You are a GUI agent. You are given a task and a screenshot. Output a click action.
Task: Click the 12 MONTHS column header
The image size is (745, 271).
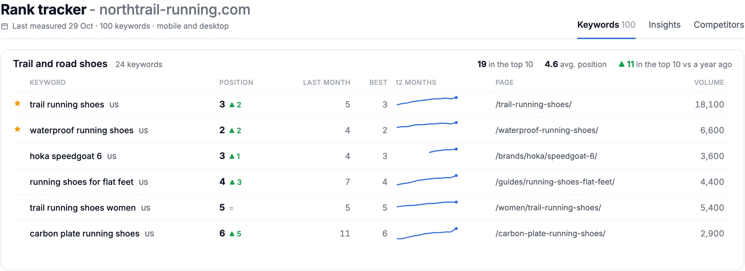[x=416, y=83]
